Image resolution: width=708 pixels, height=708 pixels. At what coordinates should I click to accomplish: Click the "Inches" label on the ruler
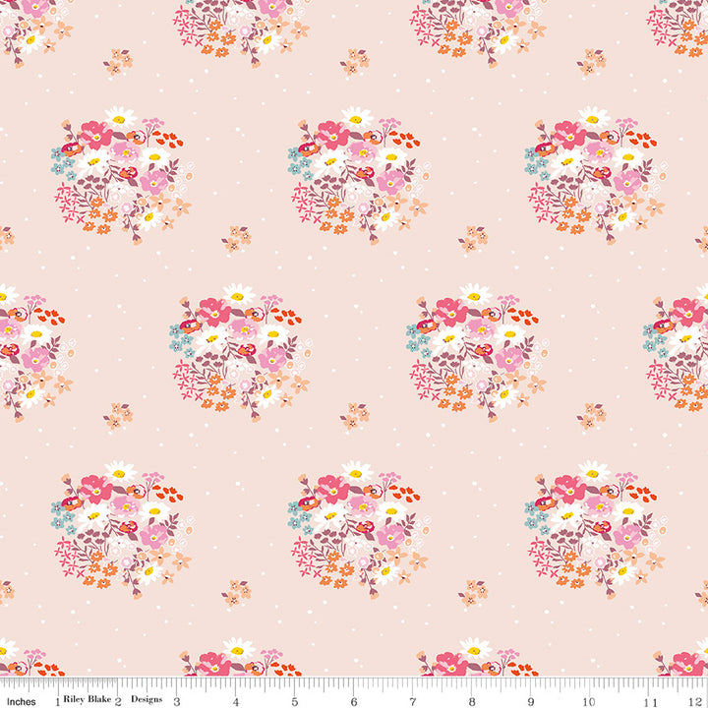(x=21, y=701)
